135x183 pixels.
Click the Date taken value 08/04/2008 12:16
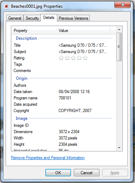[x=74, y=92]
